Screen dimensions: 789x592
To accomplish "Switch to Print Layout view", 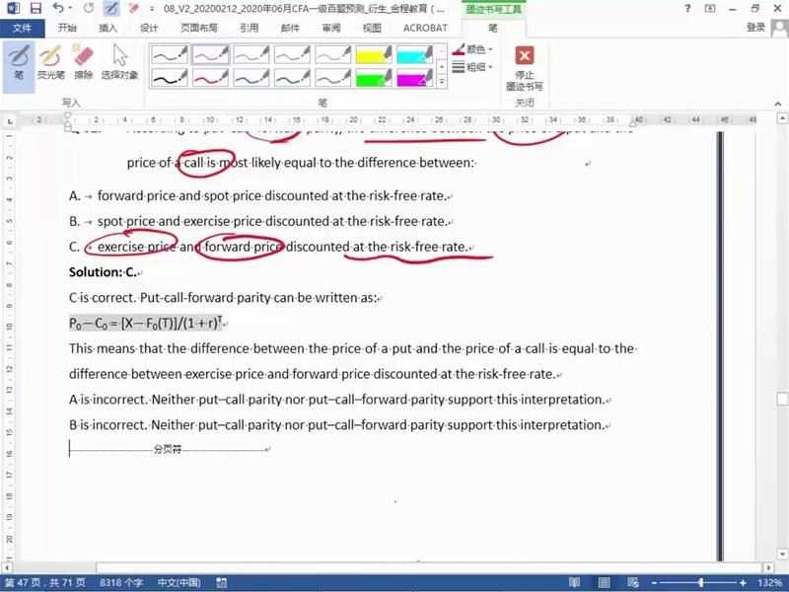I will coord(604,583).
